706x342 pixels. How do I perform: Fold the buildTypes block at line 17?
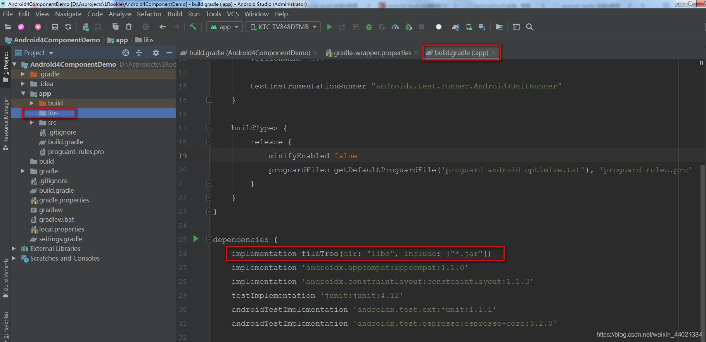point(209,128)
